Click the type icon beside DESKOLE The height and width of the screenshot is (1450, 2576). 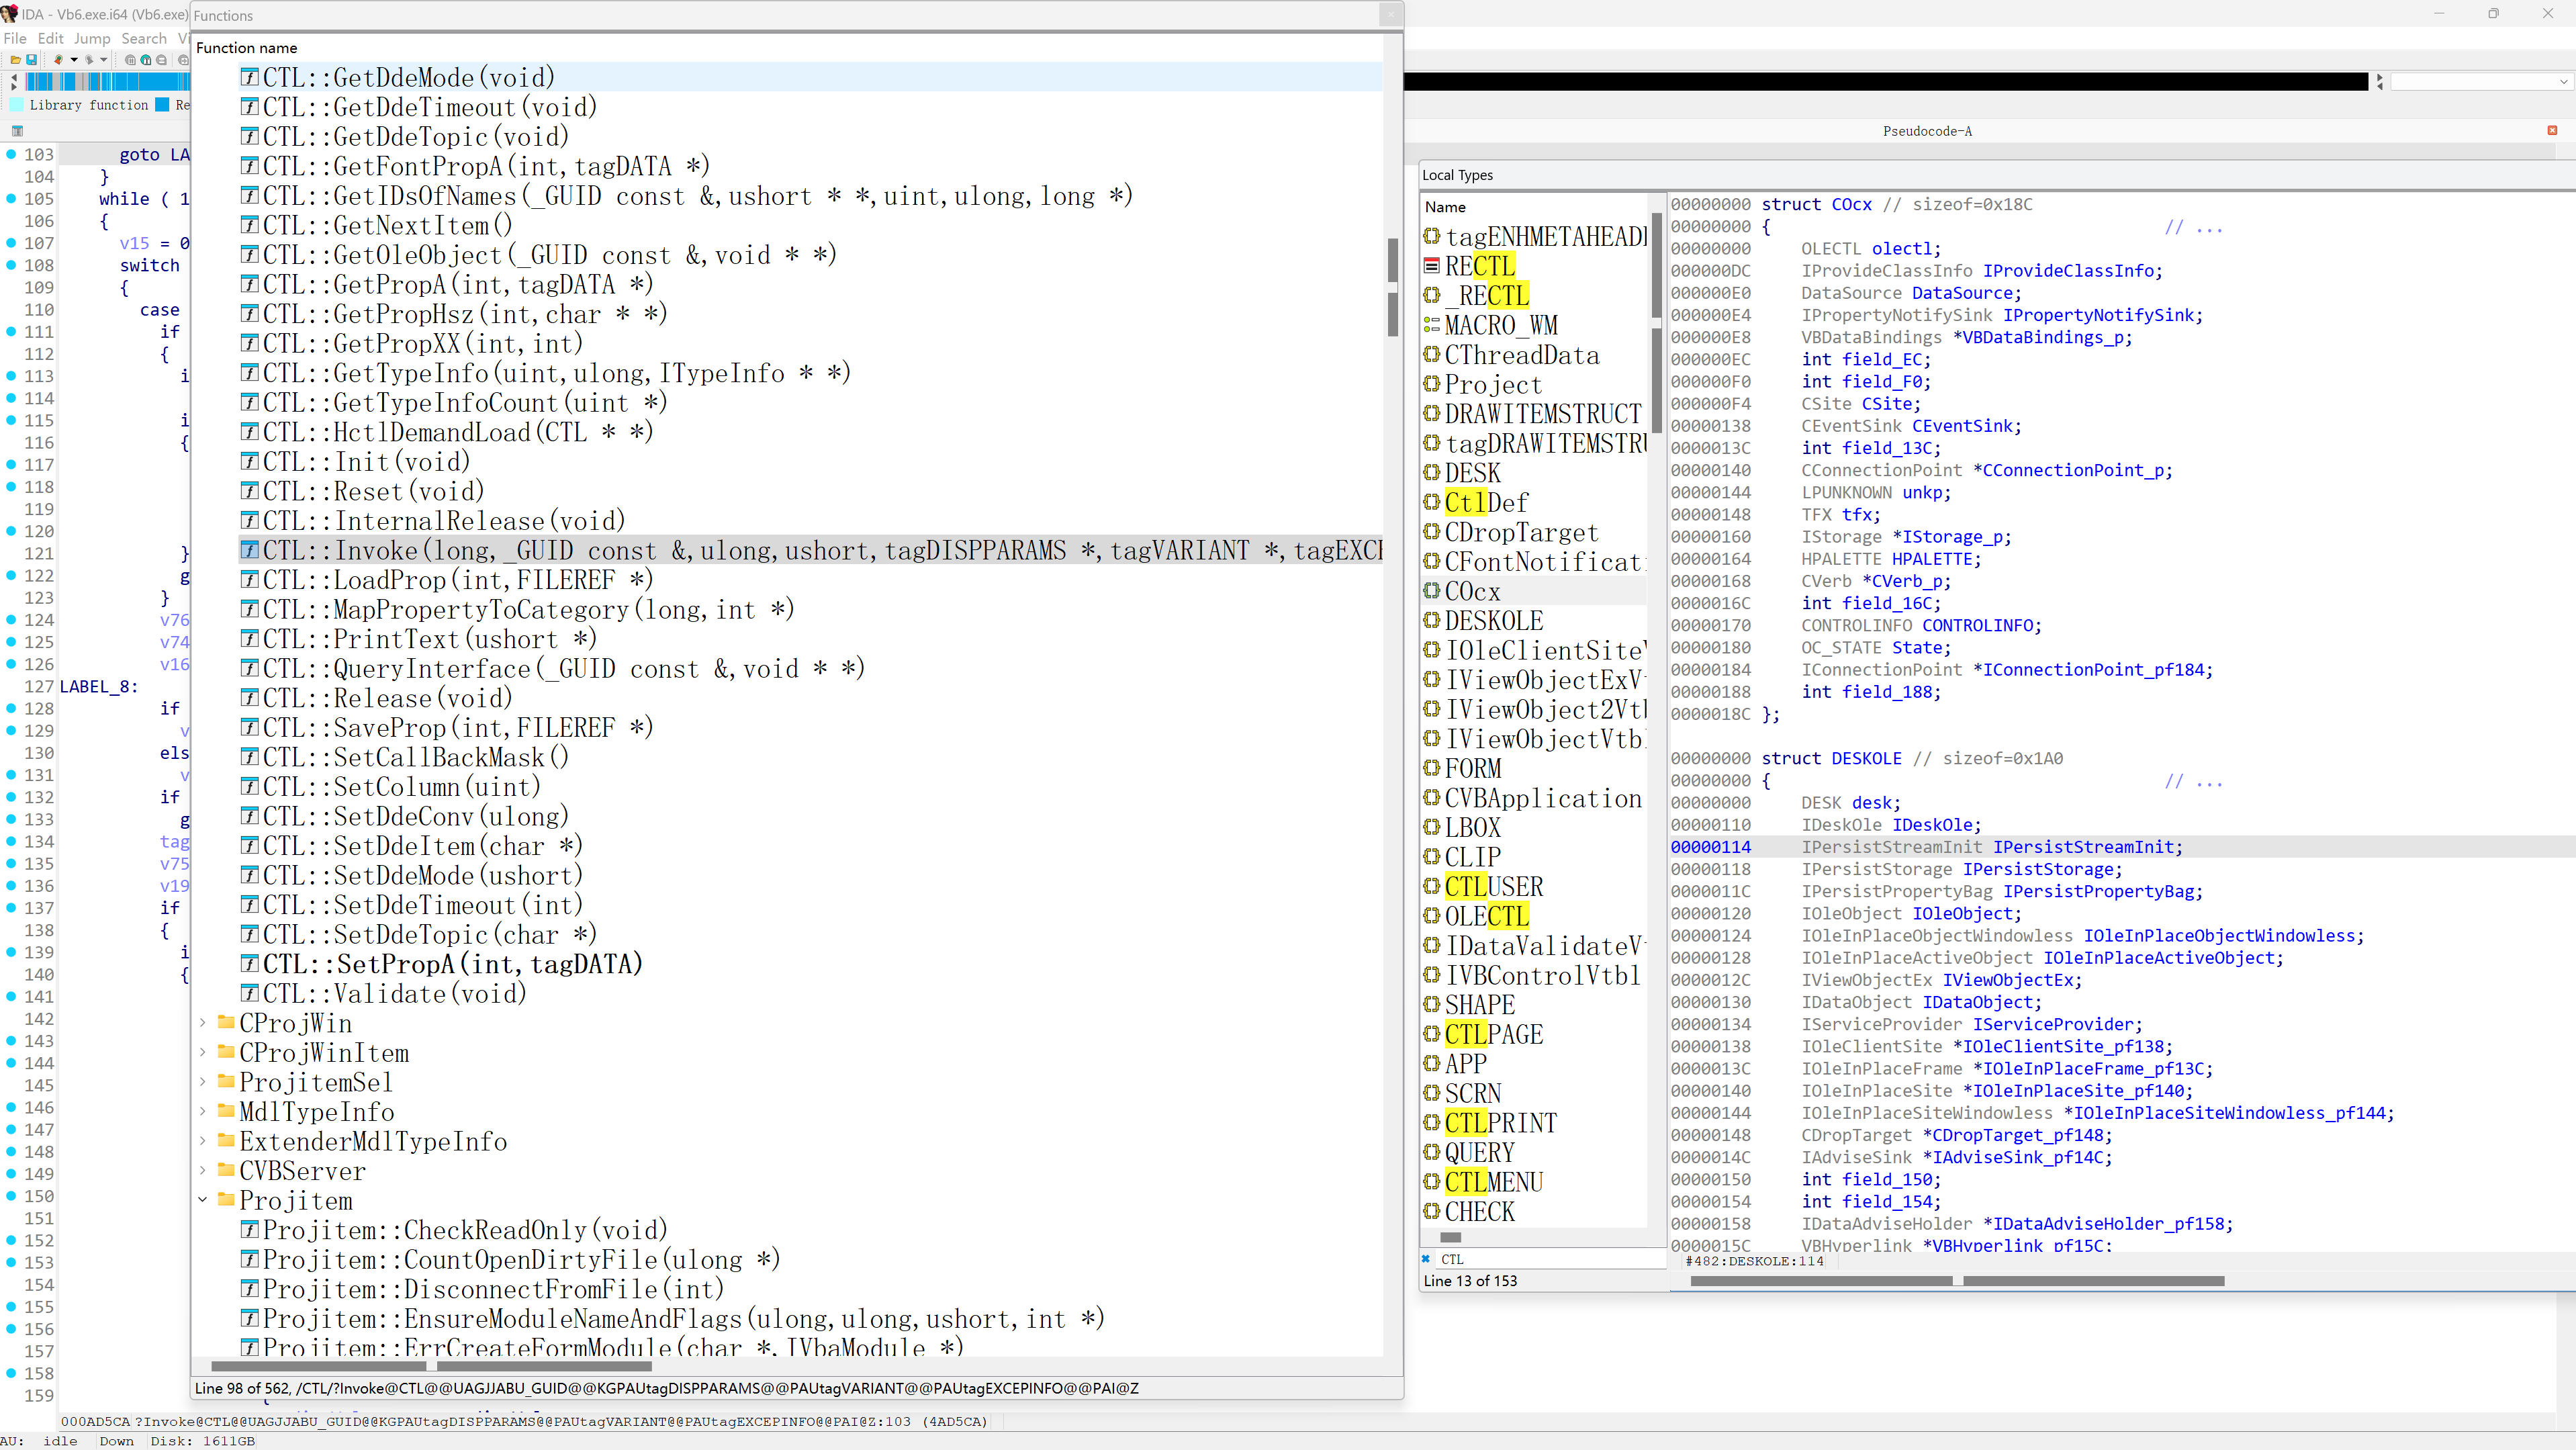point(1432,620)
